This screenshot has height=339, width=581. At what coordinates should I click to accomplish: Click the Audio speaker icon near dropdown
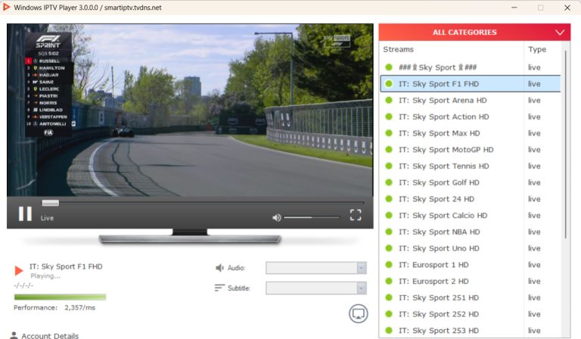[x=219, y=268]
